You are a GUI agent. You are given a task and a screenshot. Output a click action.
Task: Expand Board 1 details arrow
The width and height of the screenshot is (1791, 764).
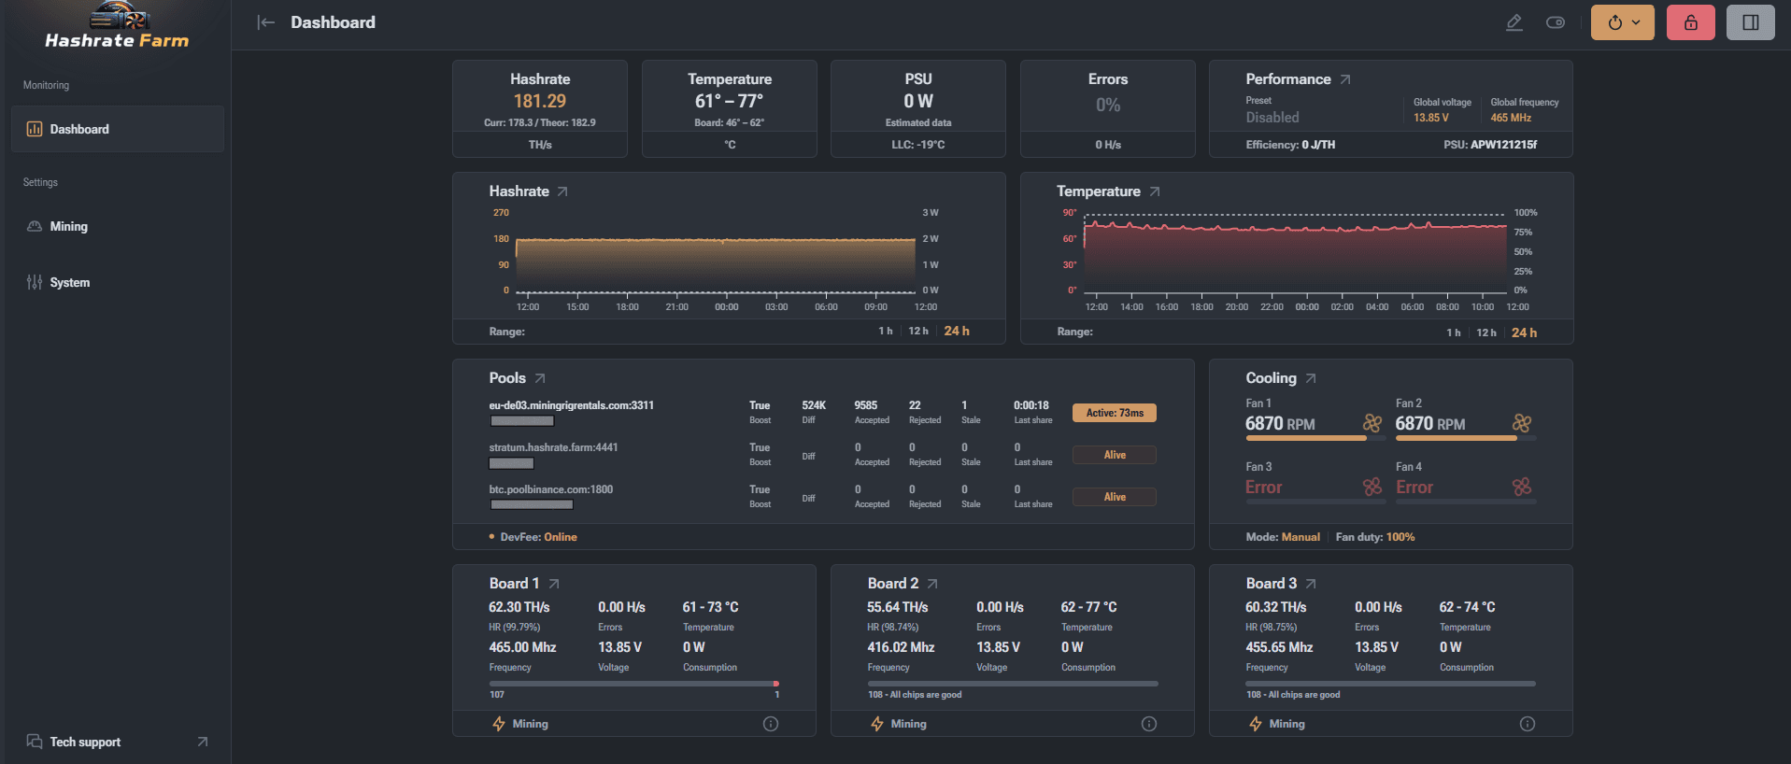[554, 584]
